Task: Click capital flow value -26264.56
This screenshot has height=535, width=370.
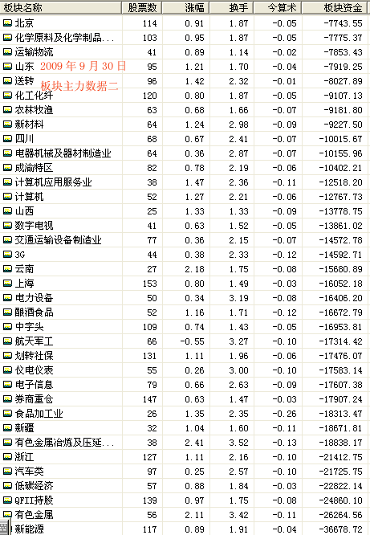Action: [340, 515]
